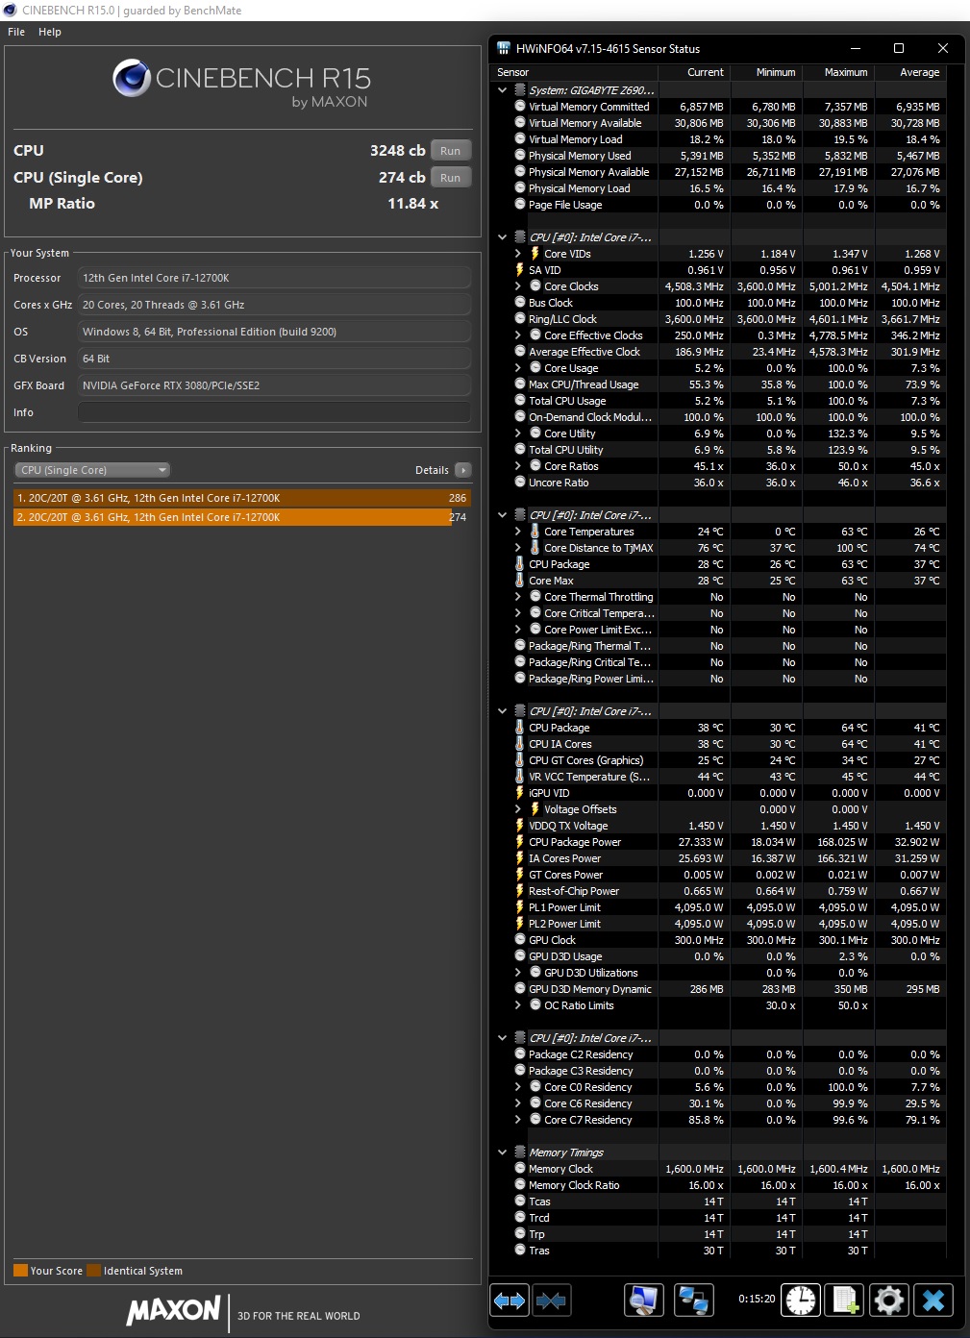Click the ranking Details arrow button
Image resolution: width=970 pixels, height=1338 pixels.
click(x=463, y=470)
